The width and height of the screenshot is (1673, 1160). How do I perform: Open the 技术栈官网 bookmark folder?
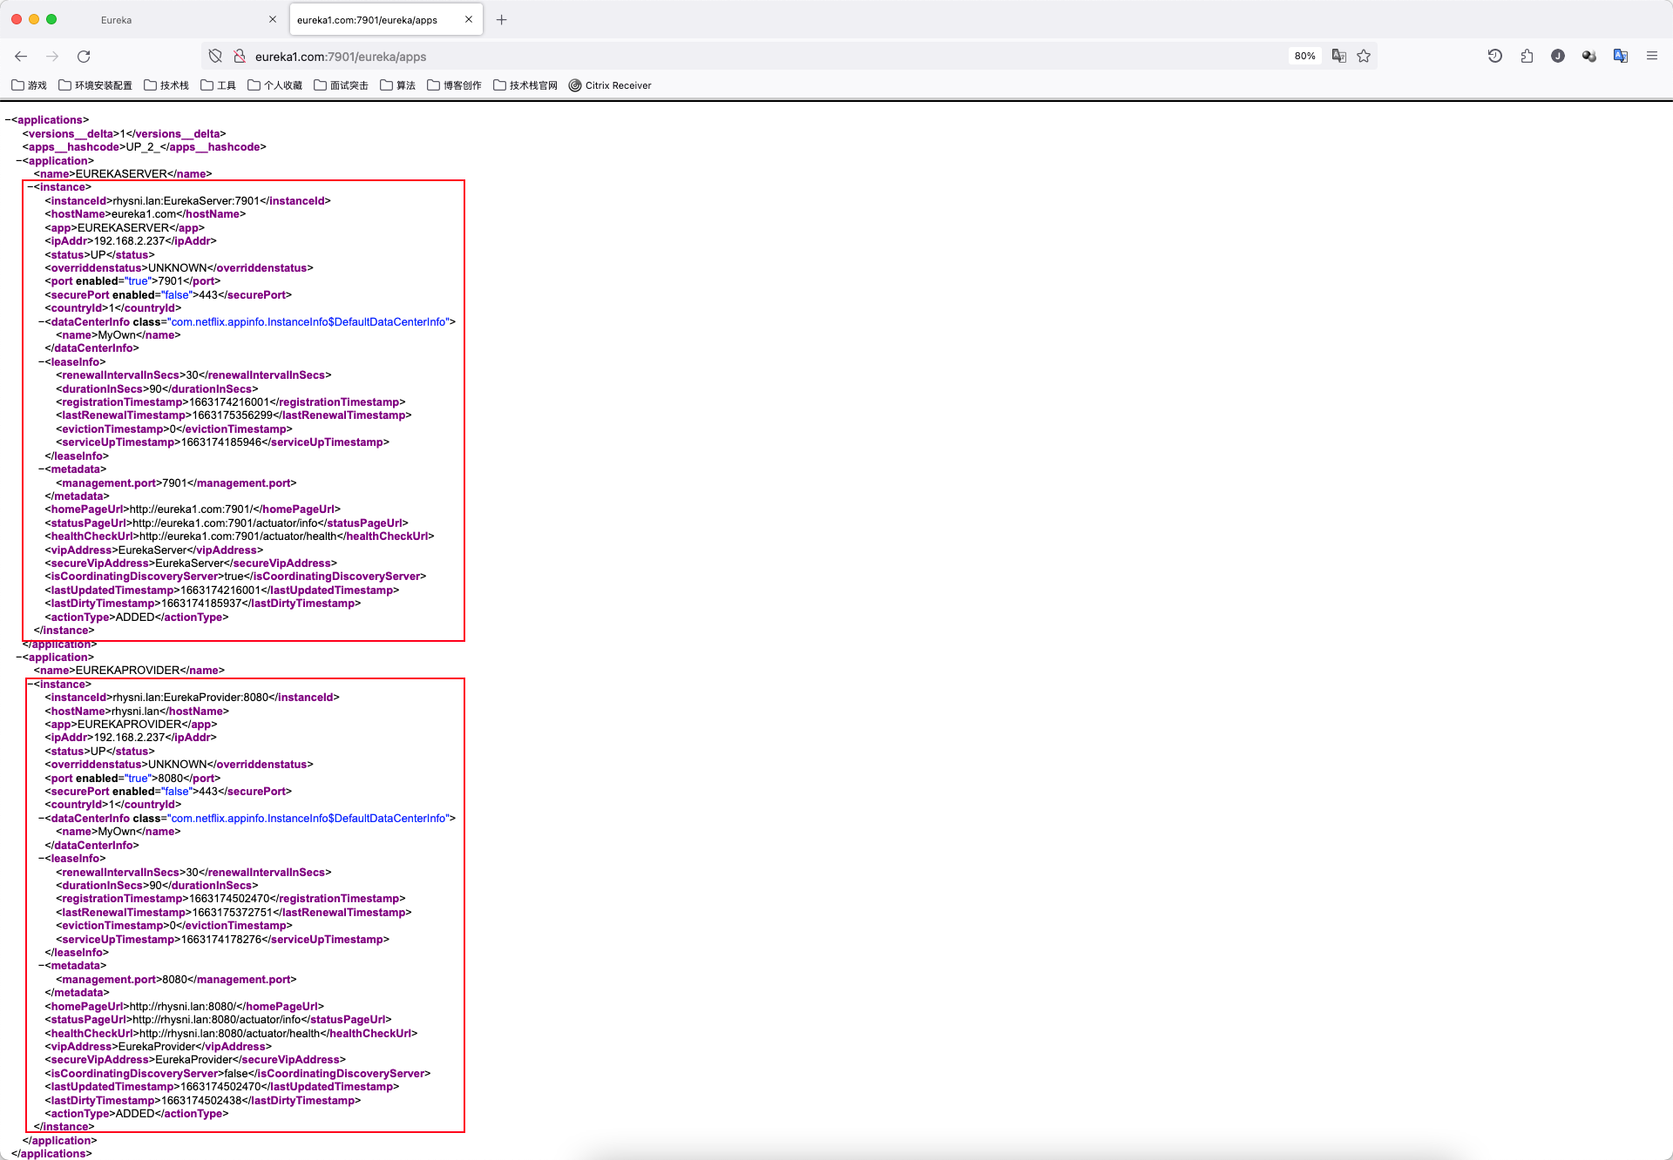pos(525,85)
